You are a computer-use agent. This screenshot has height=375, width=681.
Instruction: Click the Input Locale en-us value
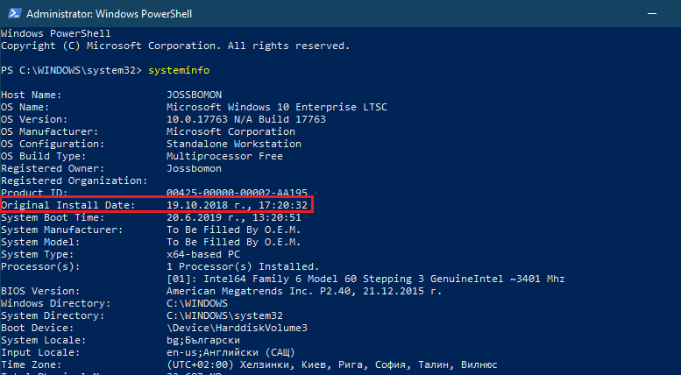point(231,352)
